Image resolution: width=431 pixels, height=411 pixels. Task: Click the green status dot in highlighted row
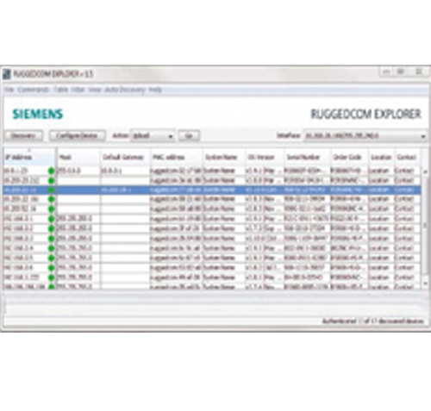[52, 190]
